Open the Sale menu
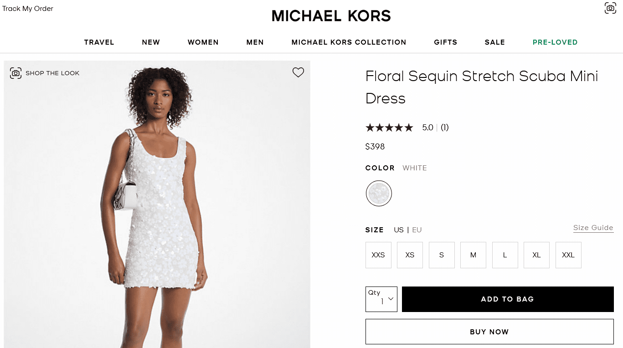 [x=495, y=42]
